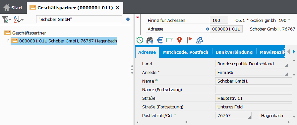Open the A-Z sort order icon

[x=18, y=20]
